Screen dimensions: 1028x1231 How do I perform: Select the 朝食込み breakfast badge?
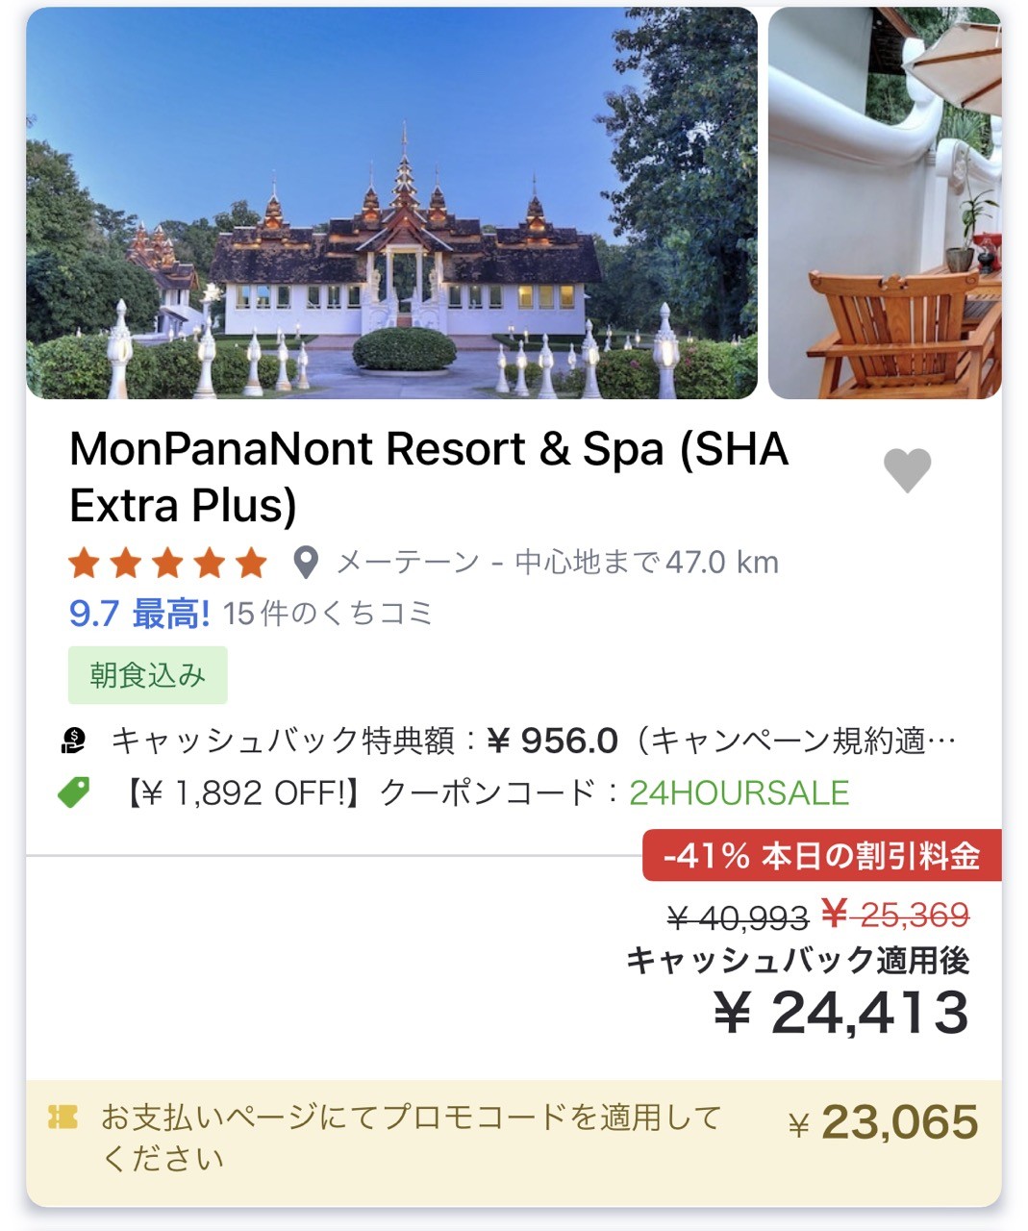(148, 675)
